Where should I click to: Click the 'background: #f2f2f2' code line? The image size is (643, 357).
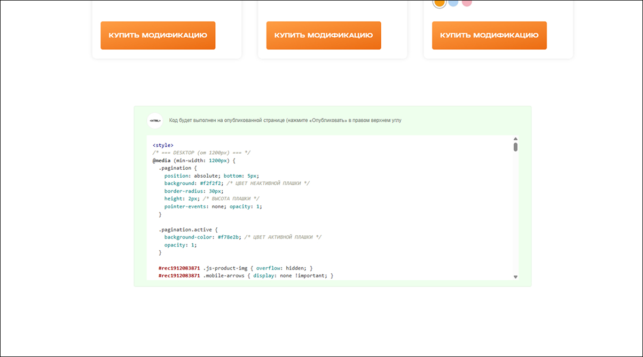tap(237, 184)
